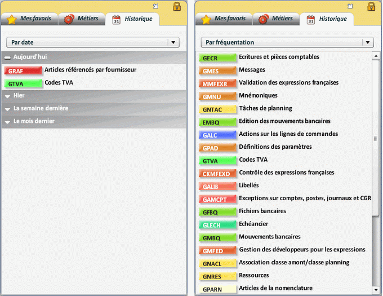Click the padlock icon in right panel
This screenshot has width=383, height=296.
(x=372, y=6)
